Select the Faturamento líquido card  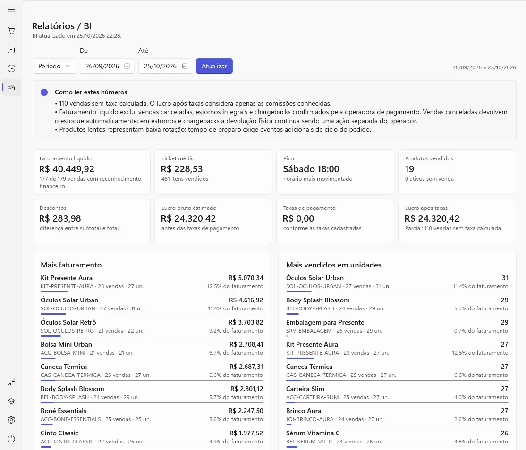[x=92, y=172]
